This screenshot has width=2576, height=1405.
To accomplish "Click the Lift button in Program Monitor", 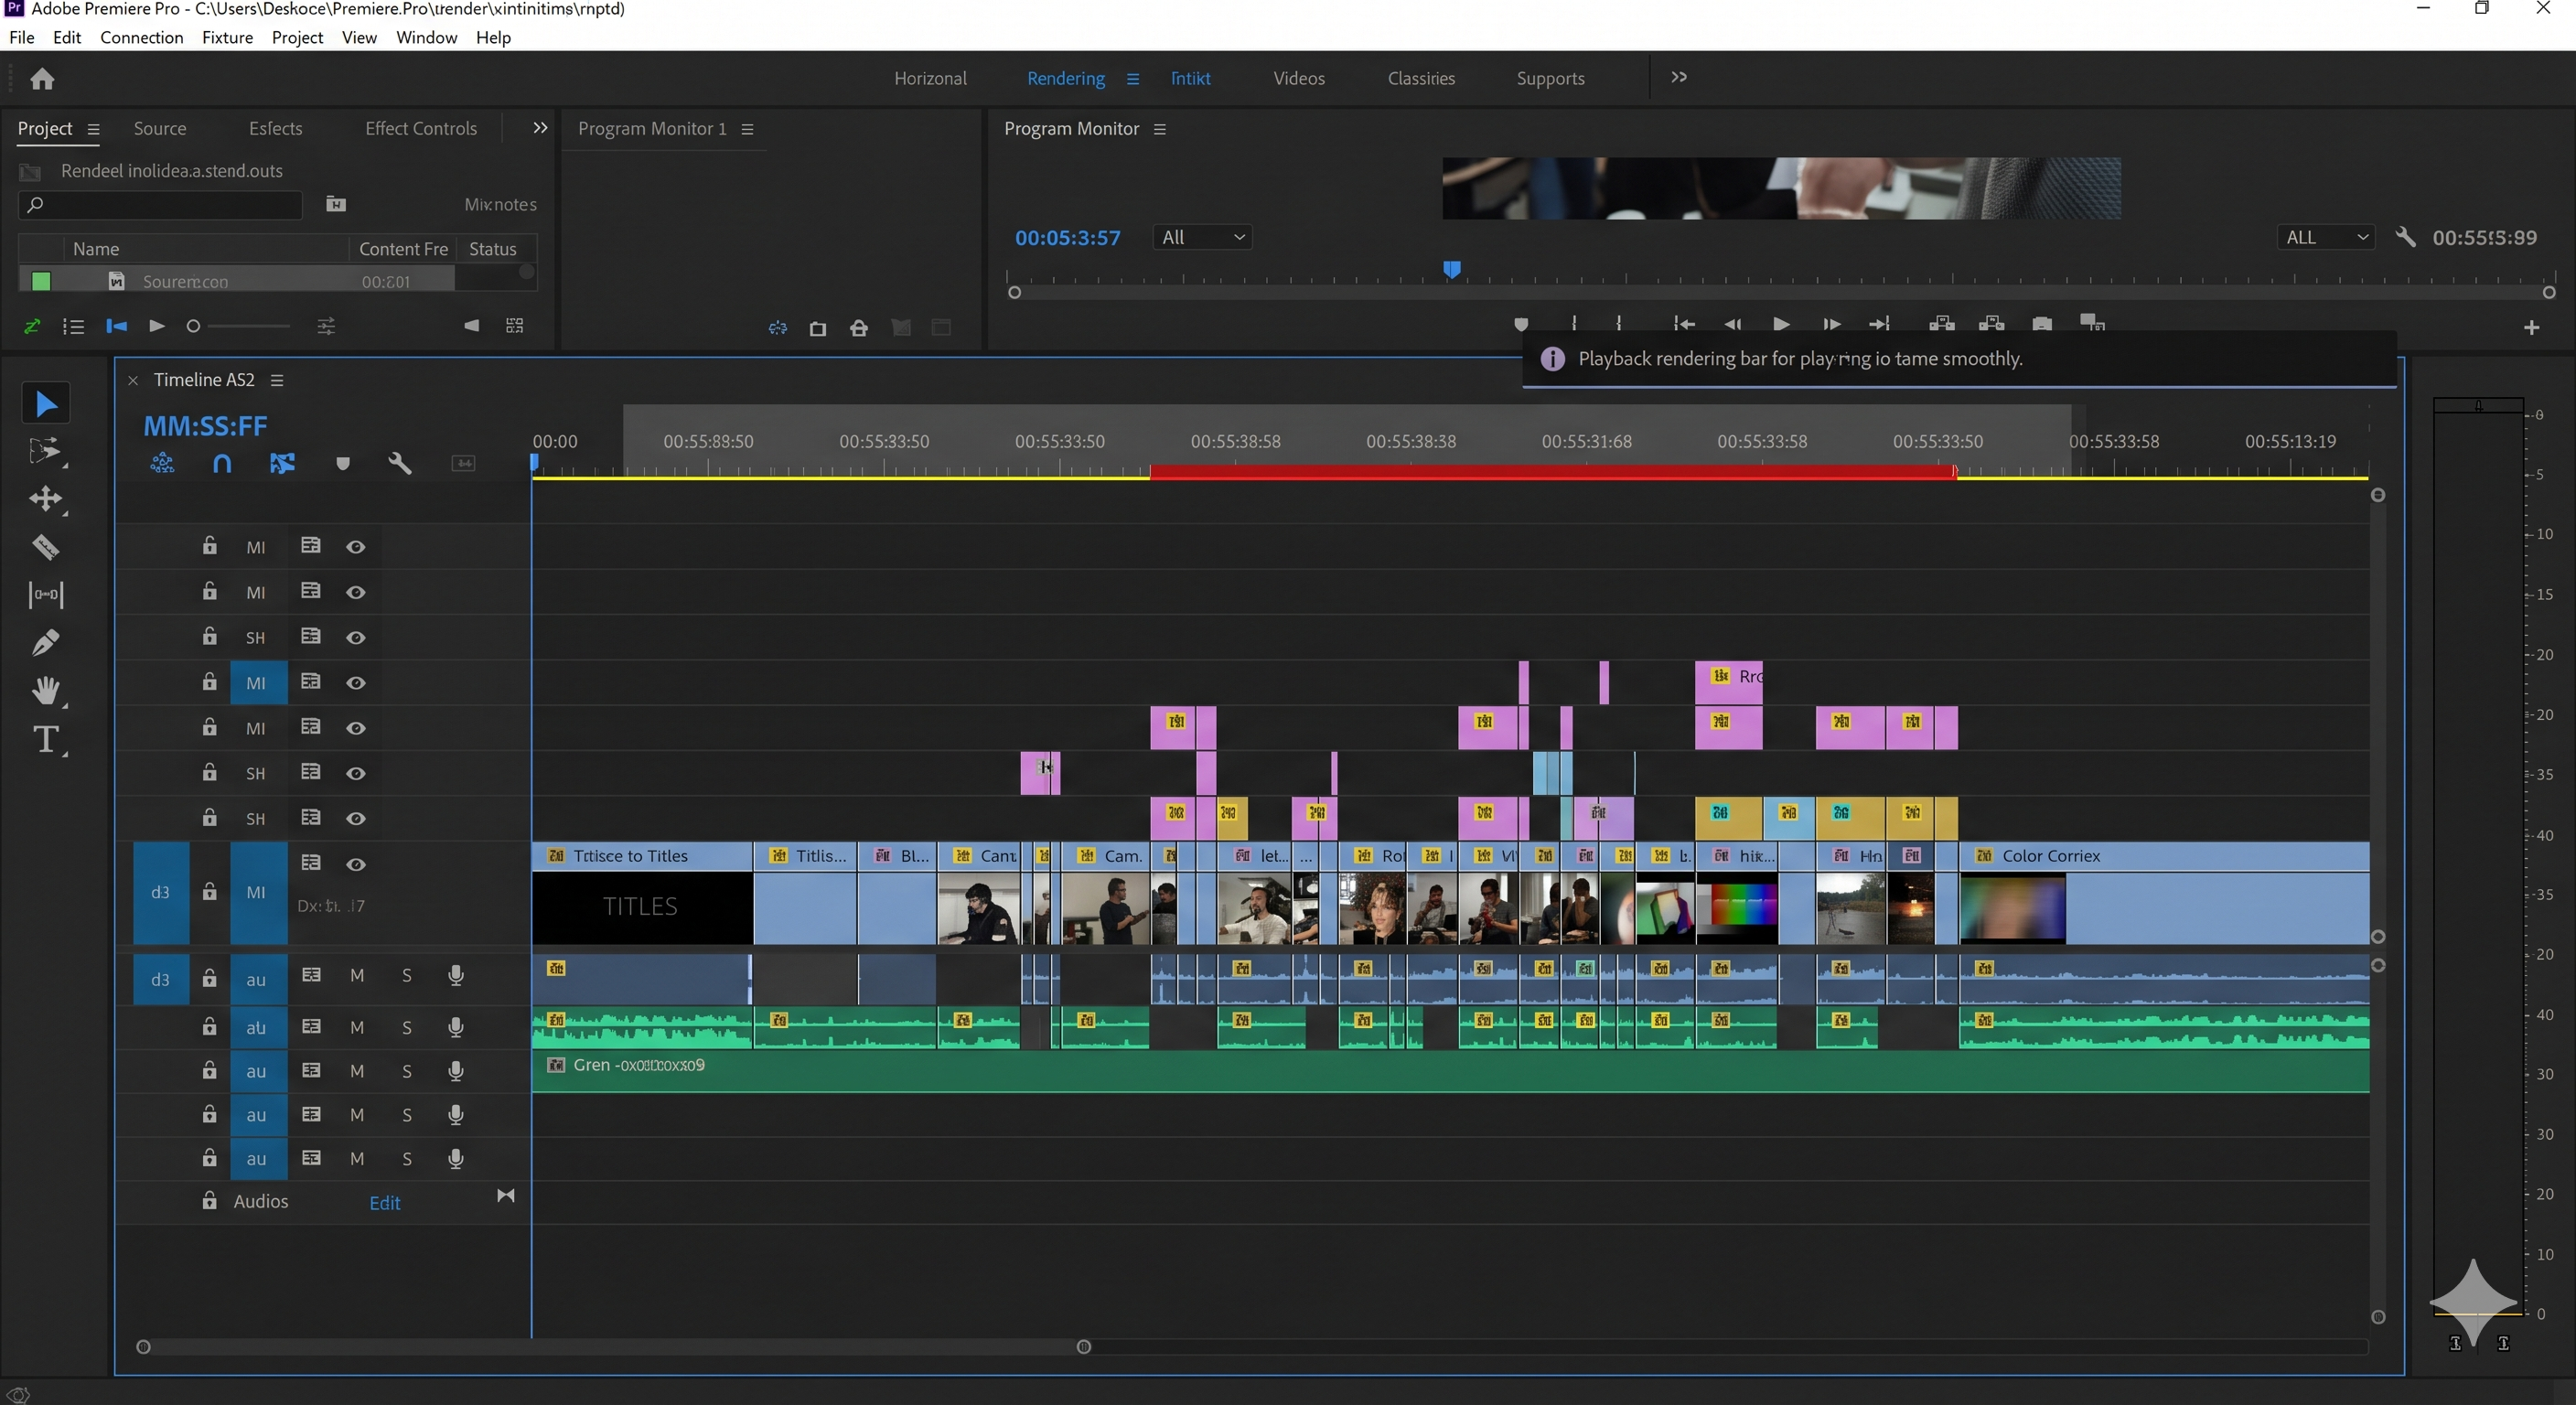I will tap(1941, 324).
